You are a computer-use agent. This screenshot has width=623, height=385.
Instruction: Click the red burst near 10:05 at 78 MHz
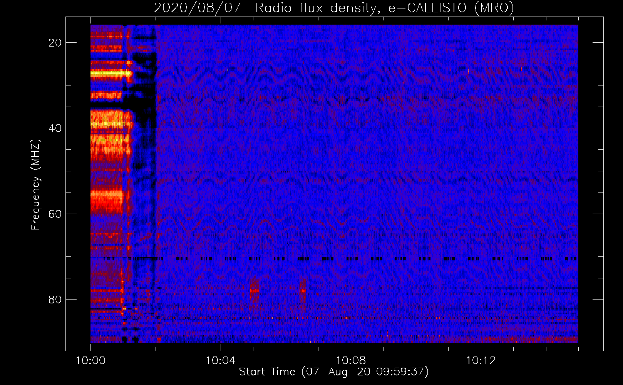254,291
